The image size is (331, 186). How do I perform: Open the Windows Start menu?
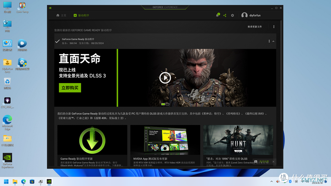click(x=6, y=182)
